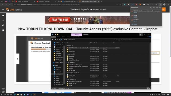The image size is (171, 96).
Task: Open Edge favorites star icon
Action: [x=152, y=5]
